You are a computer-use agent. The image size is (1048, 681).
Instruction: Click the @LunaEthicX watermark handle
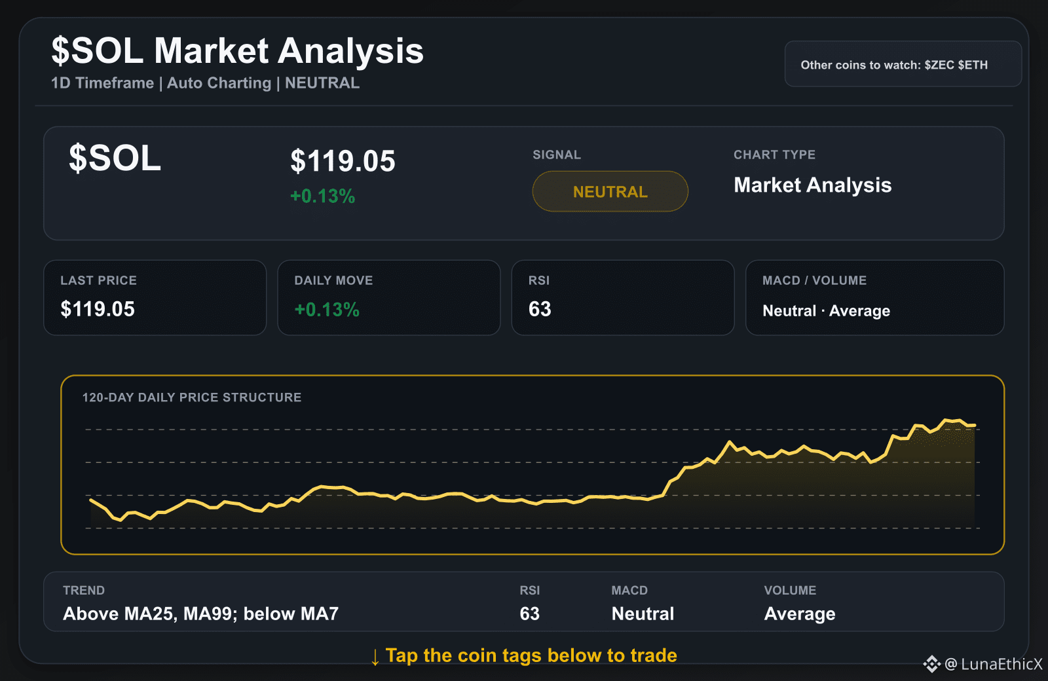pyautogui.click(x=993, y=664)
